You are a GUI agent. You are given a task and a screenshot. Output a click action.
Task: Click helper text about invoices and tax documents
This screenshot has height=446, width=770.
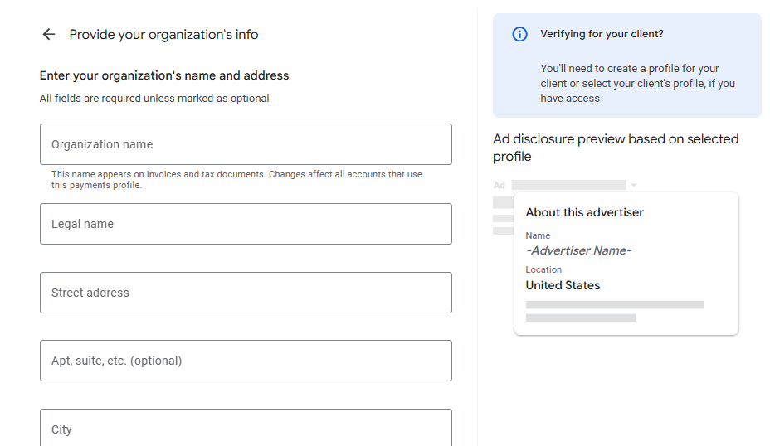(x=236, y=180)
